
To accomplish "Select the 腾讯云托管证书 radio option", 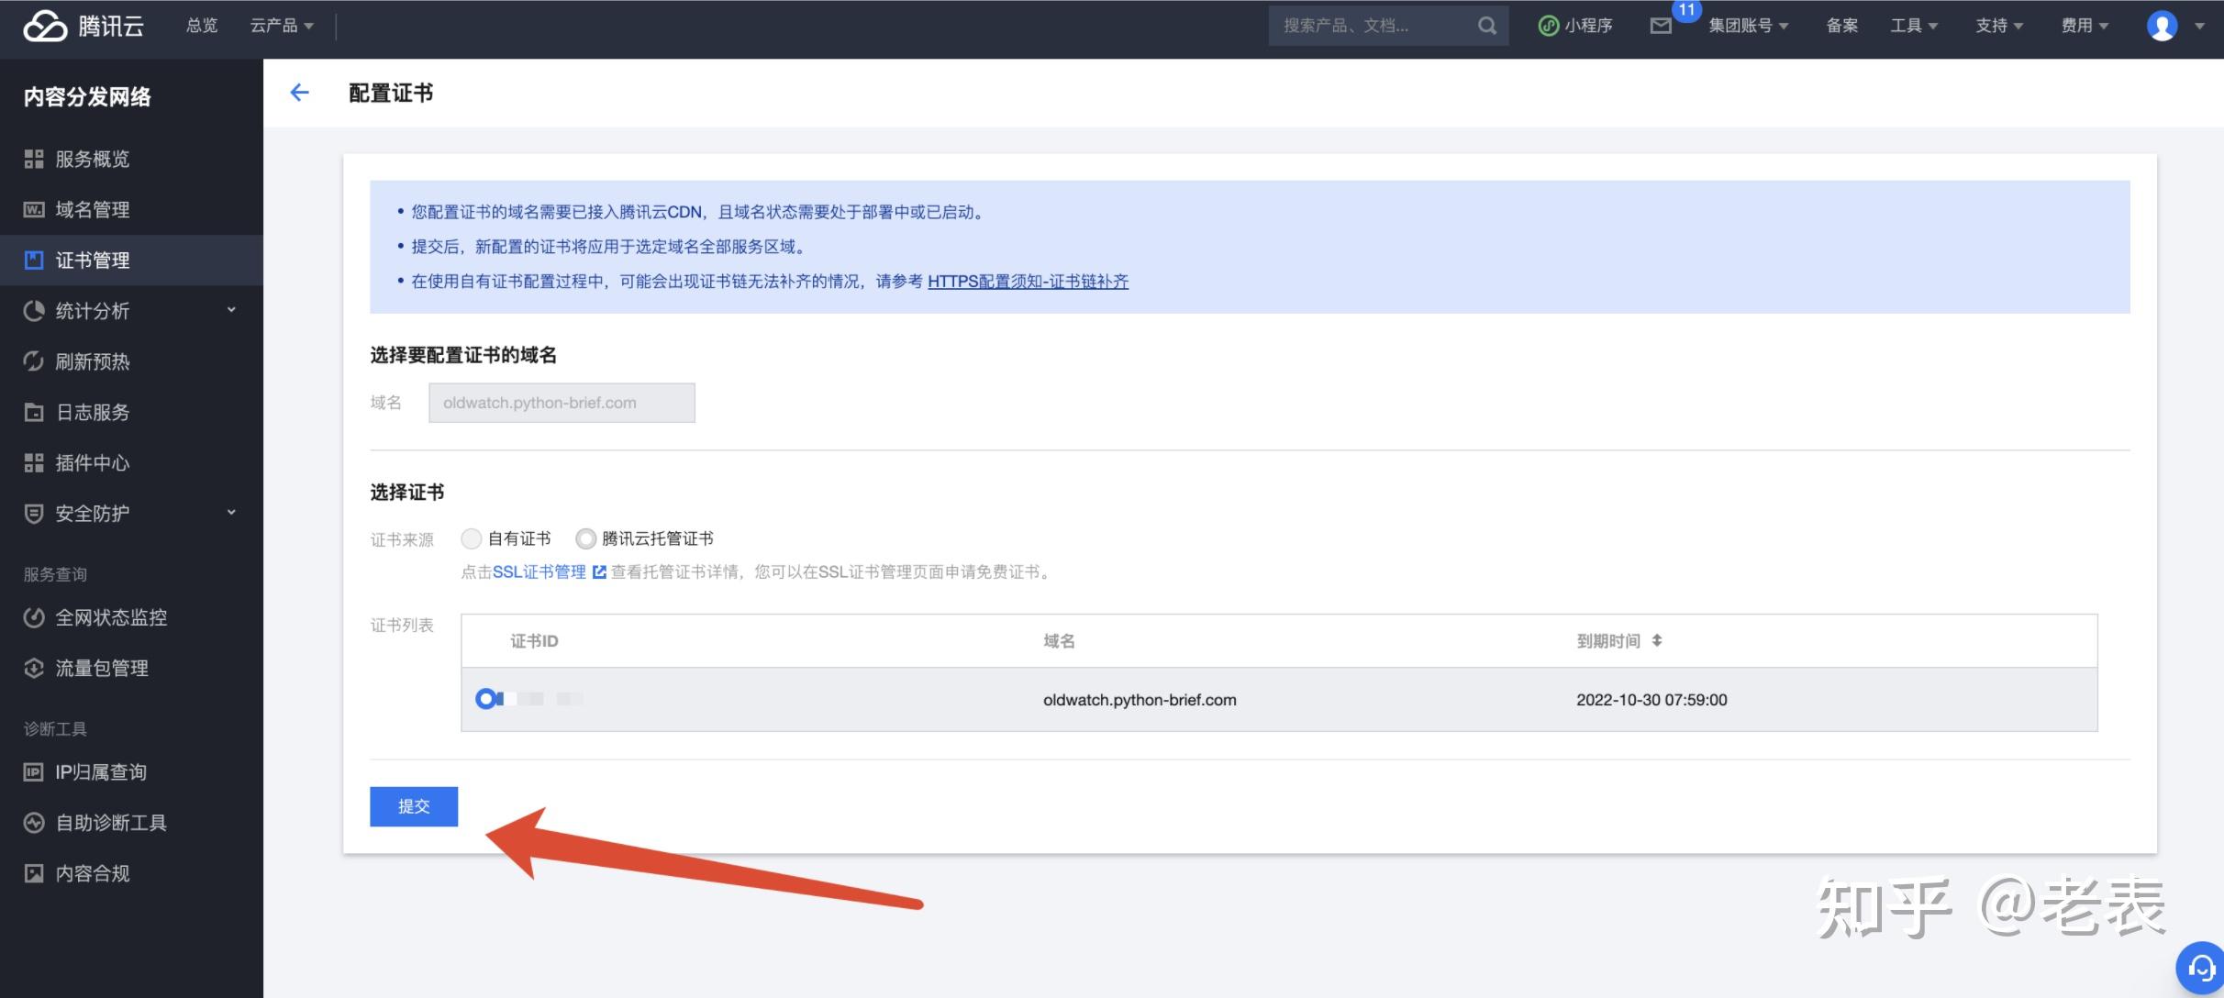I will (x=585, y=538).
